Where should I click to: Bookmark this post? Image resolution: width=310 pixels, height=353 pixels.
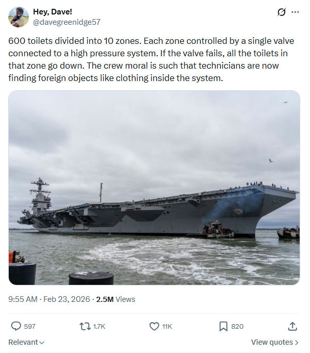click(223, 326)
